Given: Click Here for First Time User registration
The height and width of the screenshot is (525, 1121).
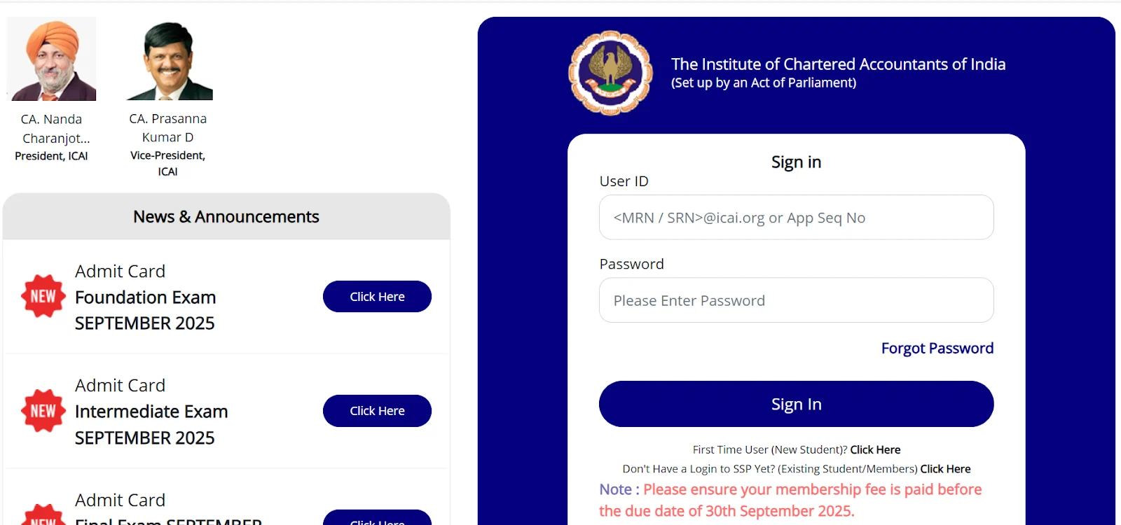Looking at the screenshot, I should 874,449.
